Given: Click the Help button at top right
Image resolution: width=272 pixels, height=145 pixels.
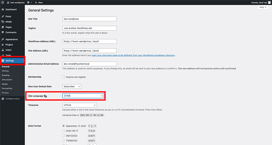Looking at the screenshot, I should [x=263, y=7].
